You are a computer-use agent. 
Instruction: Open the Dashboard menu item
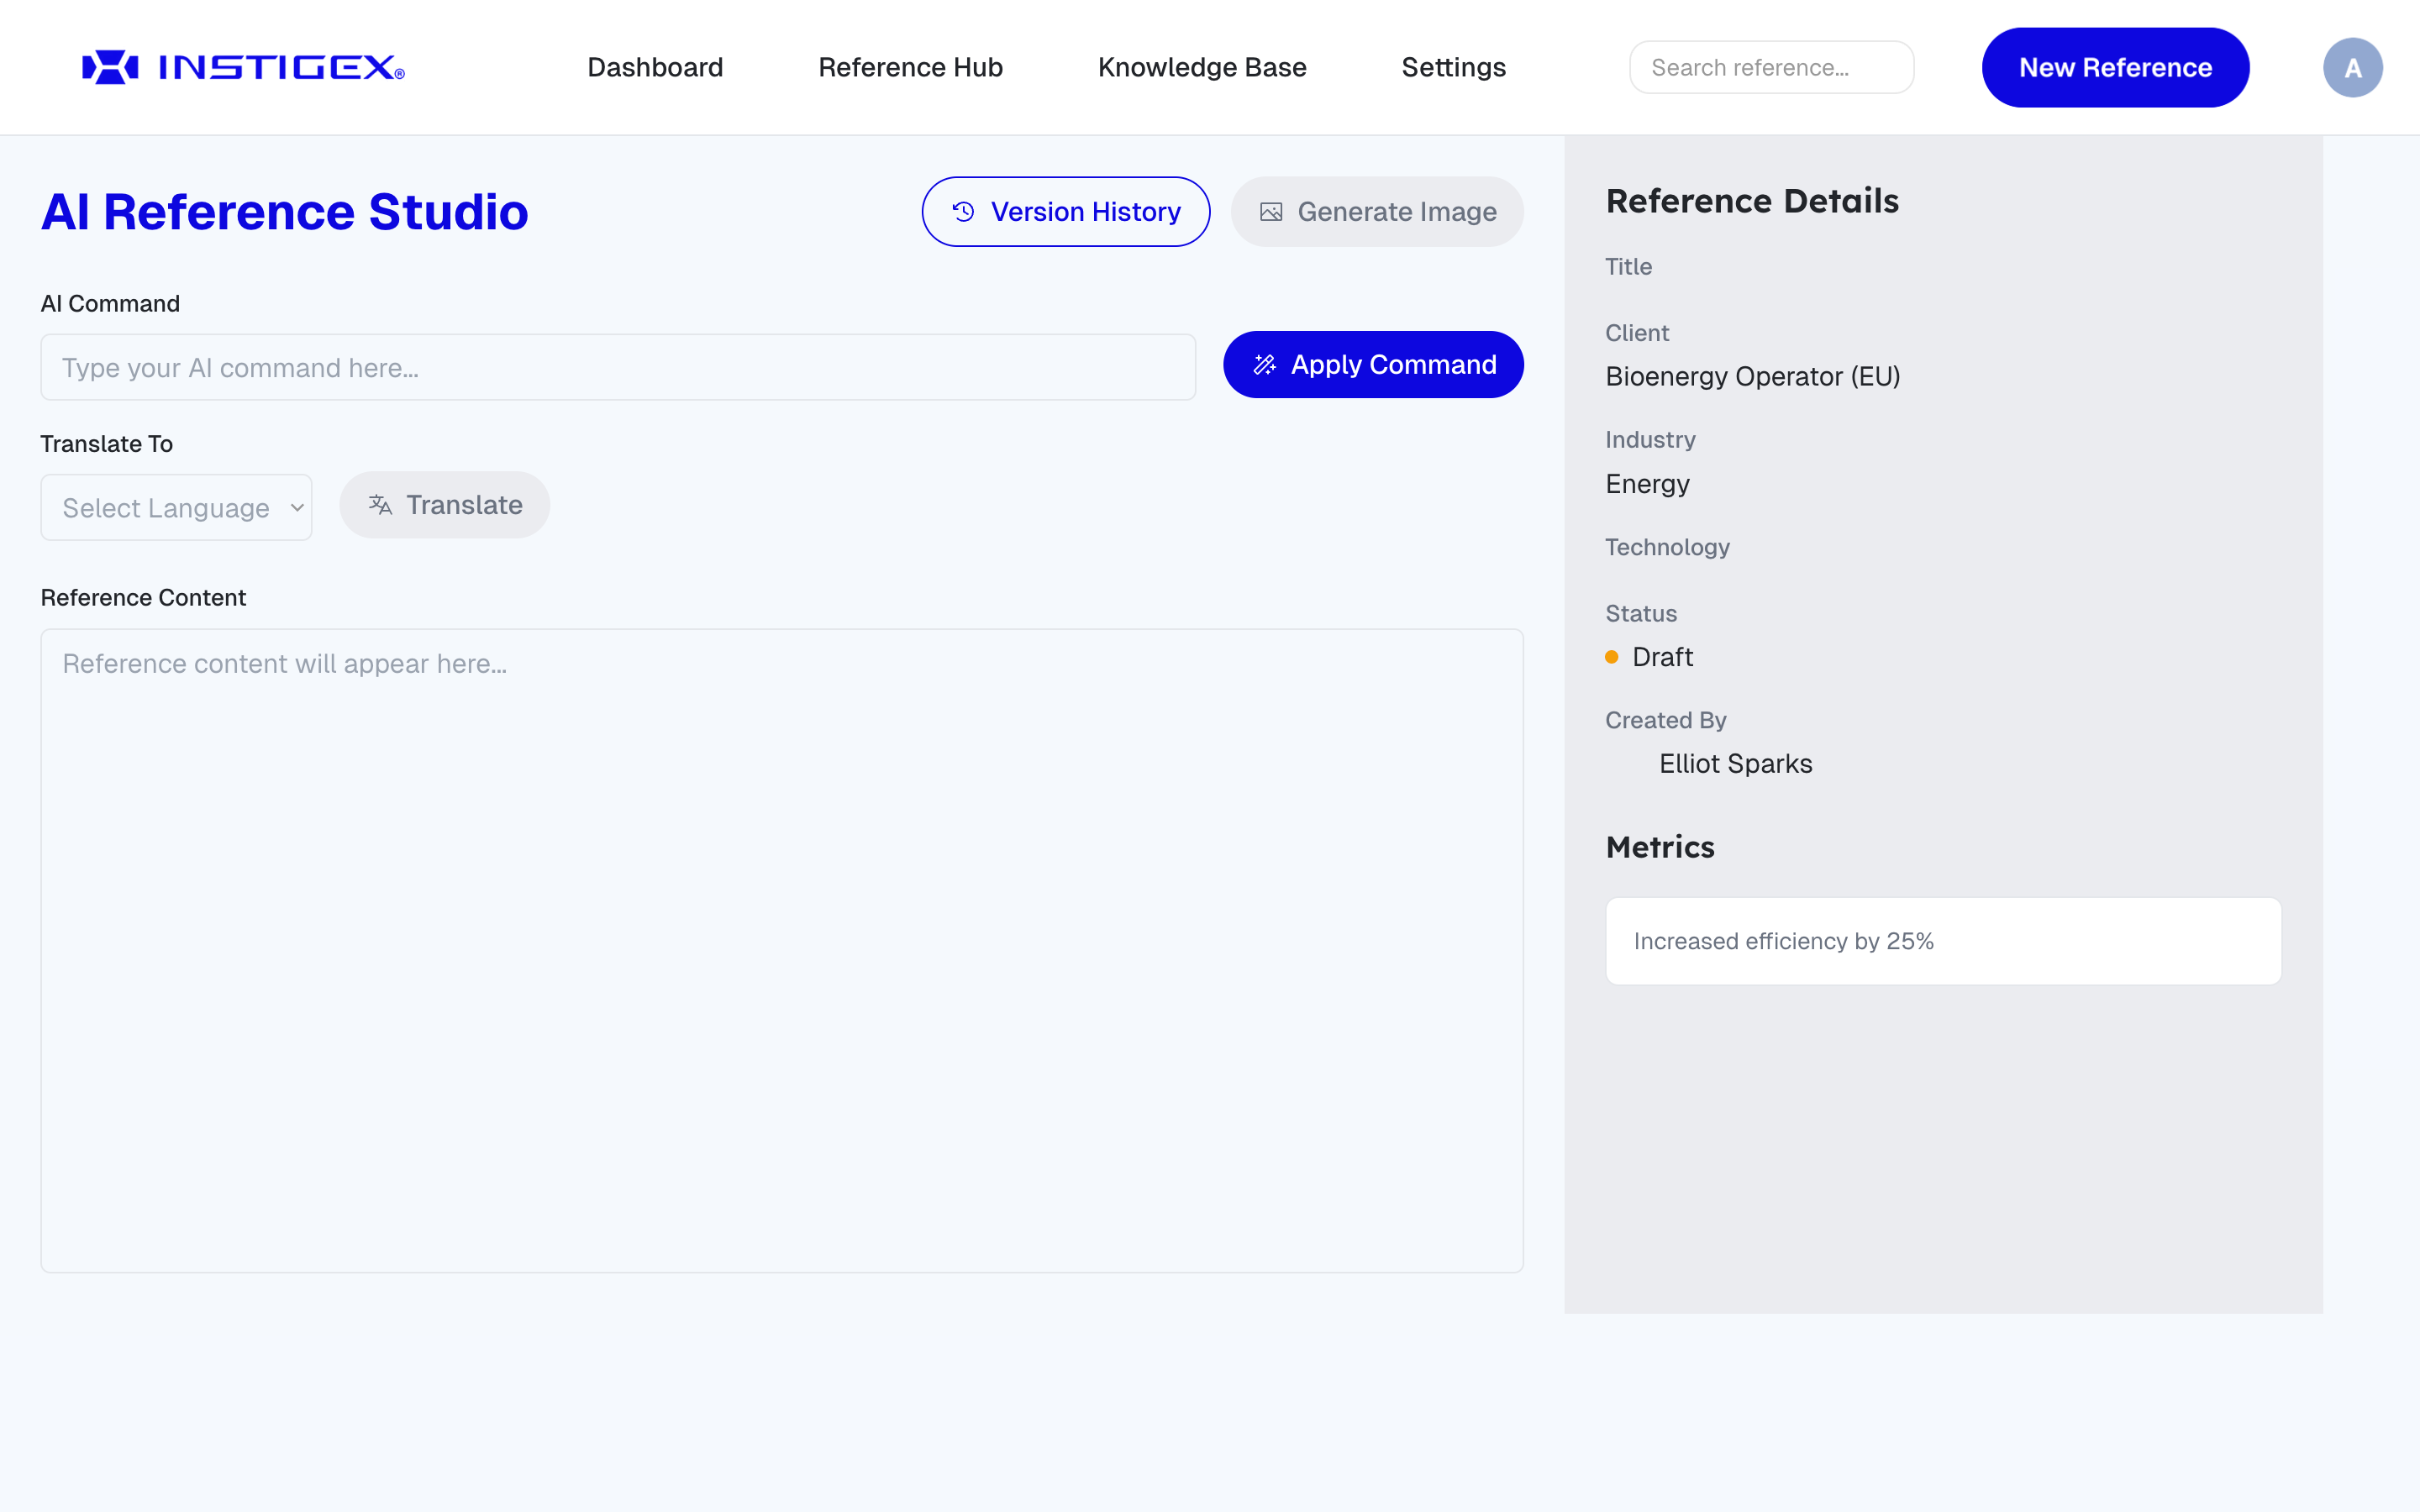click(x=655, y=67)
